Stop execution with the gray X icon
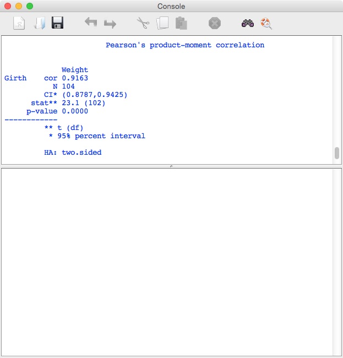The image size is (343, 358). tap(215, 23)
